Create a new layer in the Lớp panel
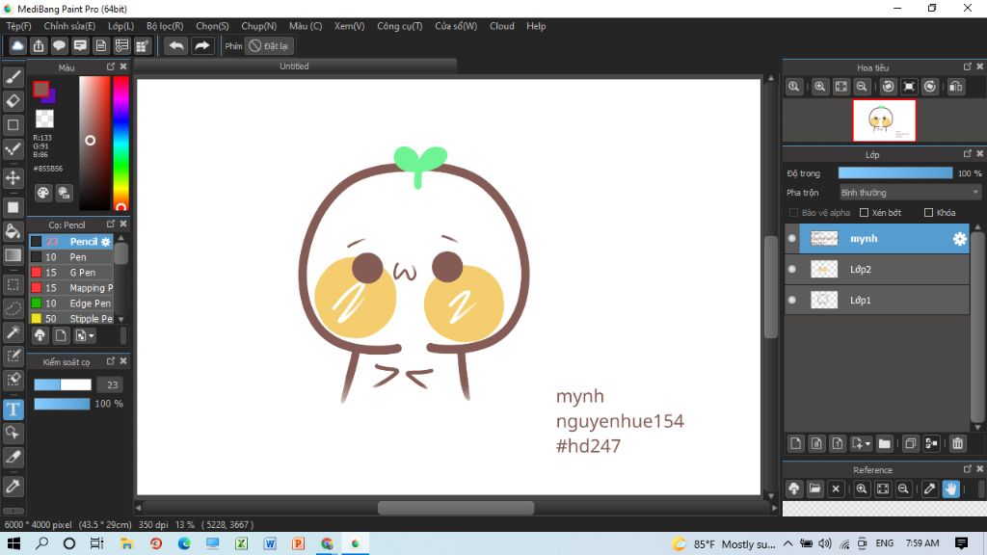987x555 pixels. point(795,443)
